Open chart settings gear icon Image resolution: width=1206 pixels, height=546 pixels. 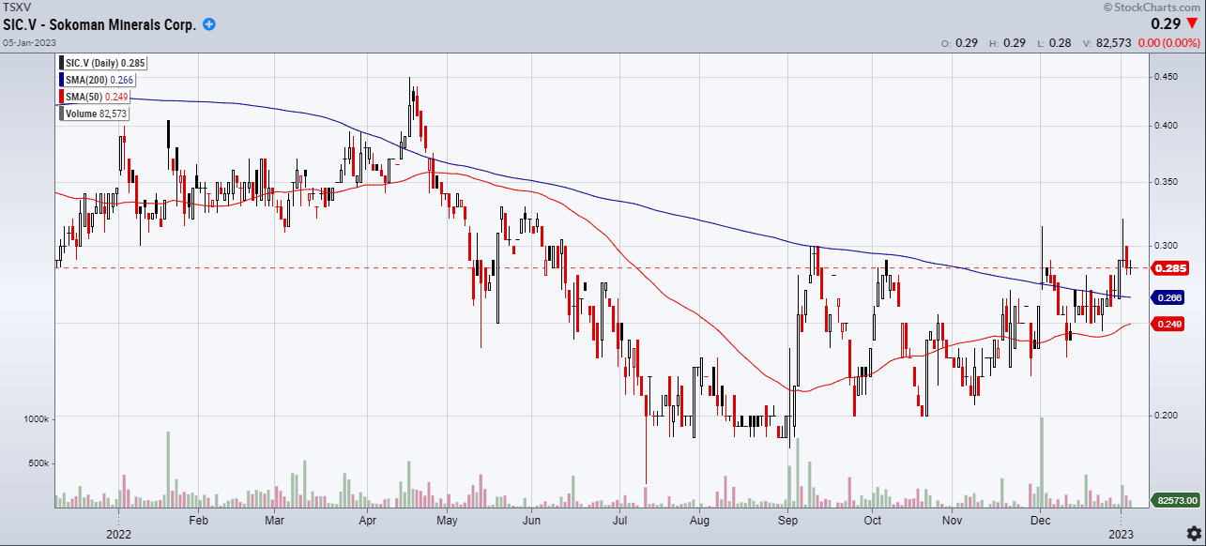[1192, 532]
